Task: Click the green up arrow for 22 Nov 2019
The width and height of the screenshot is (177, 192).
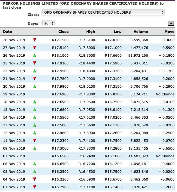Action: pyautogui.click(x=34, y=71)
